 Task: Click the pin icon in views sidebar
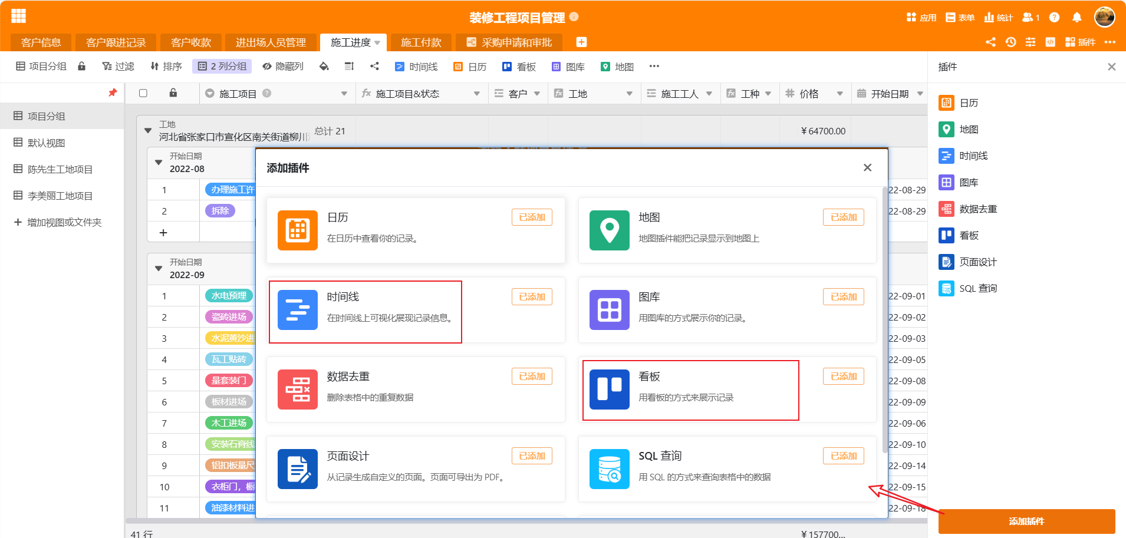click(x=113, y=93)
